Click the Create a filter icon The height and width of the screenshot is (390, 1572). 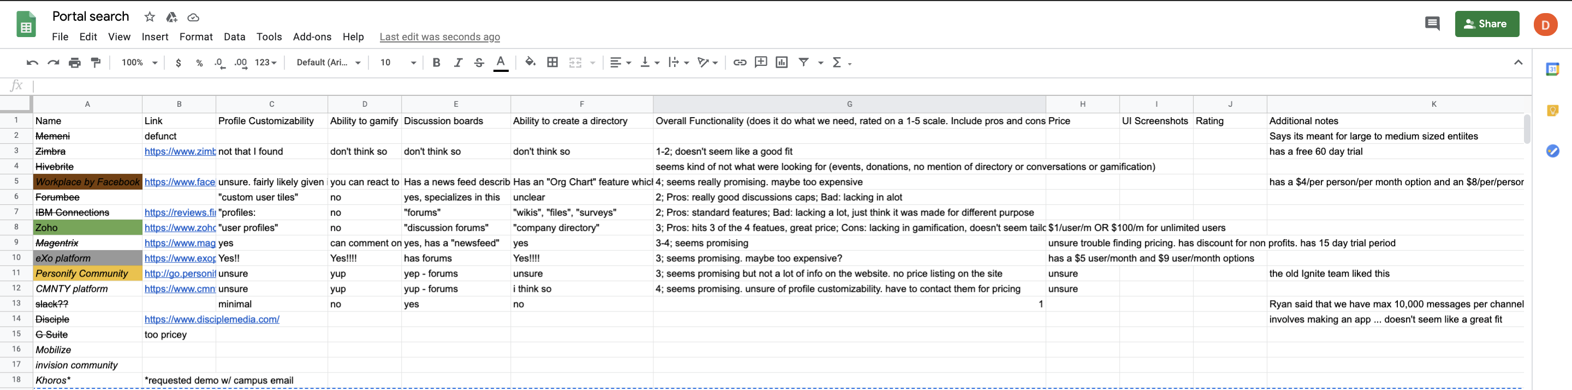click(803, 62)
